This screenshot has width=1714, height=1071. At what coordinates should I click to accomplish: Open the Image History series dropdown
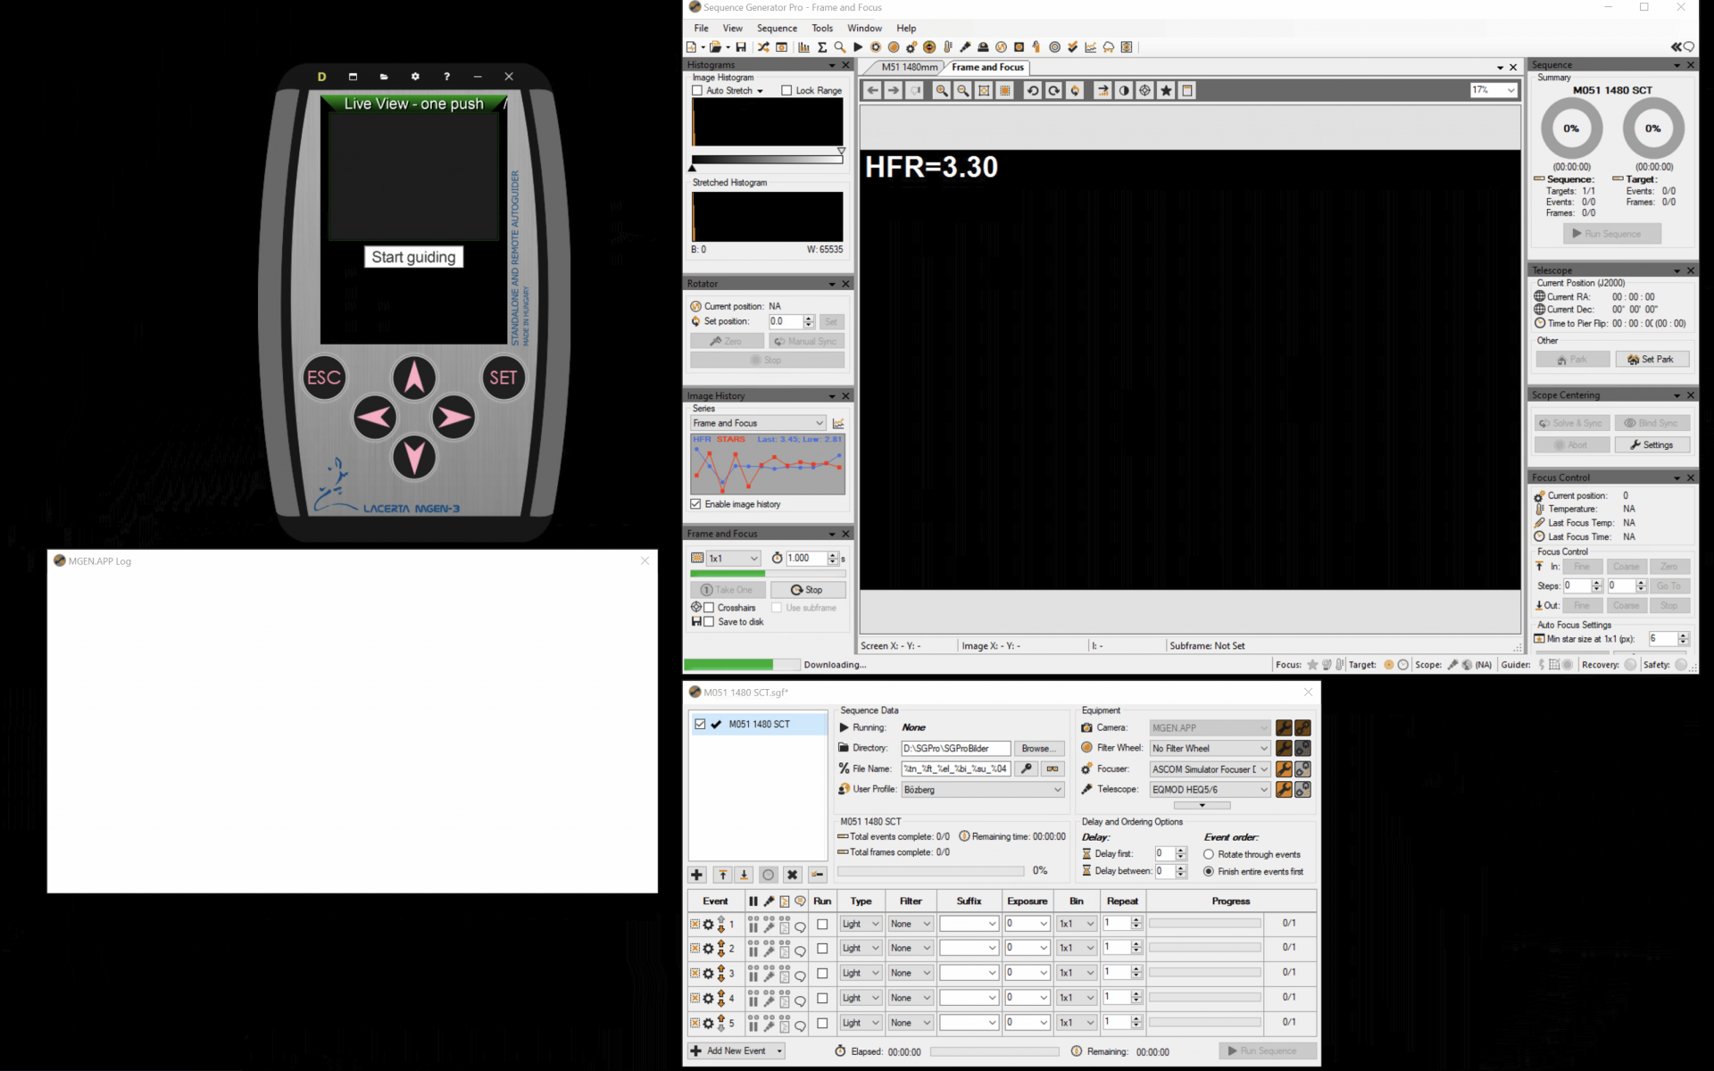click(x=819, y=423)
